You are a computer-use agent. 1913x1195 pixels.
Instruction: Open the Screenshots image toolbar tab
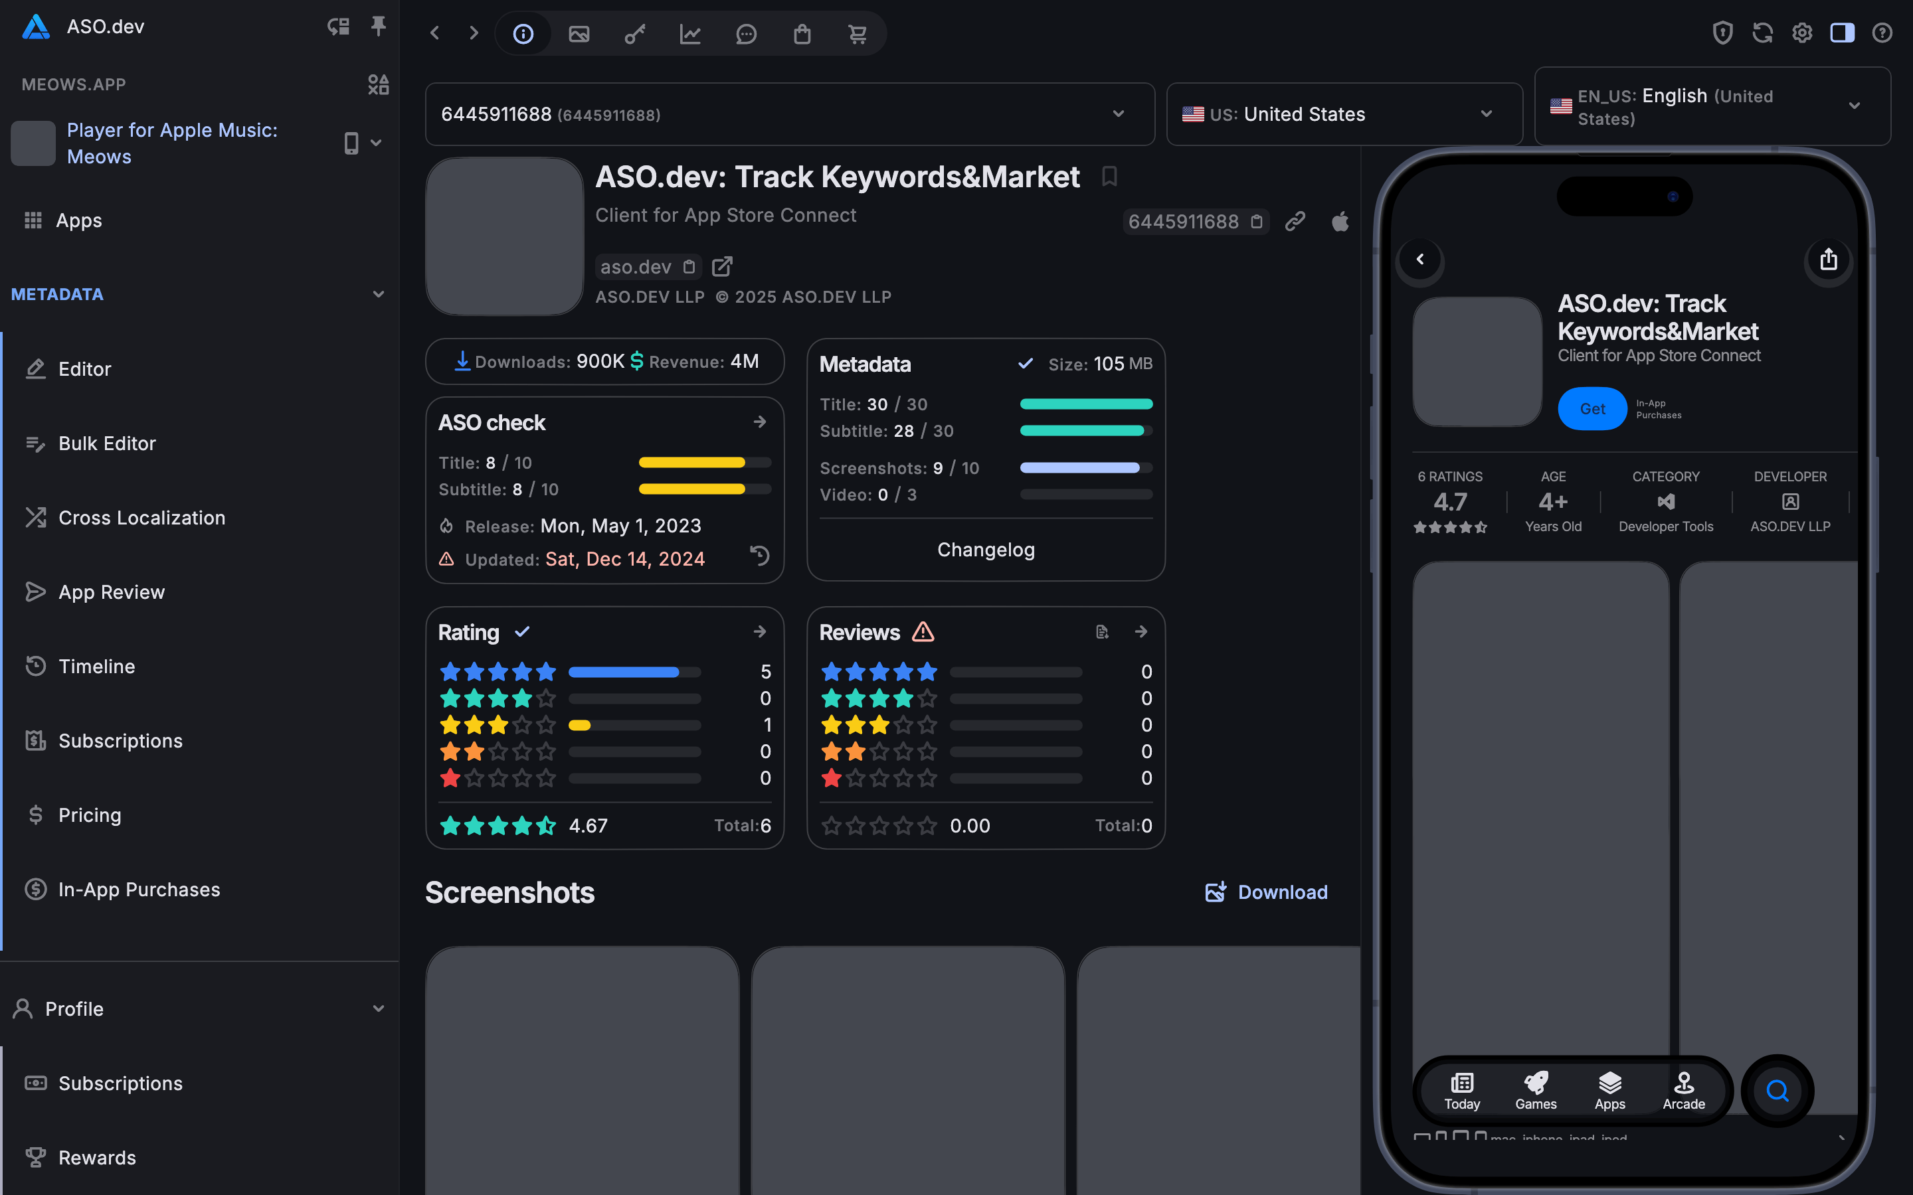pyautogui.click(x=579, y=33)
